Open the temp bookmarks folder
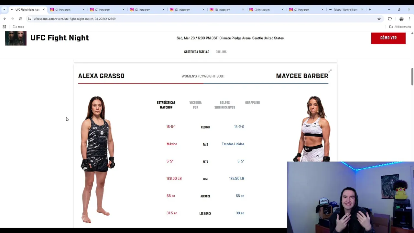This screenshot has height=233, width=414. point(18,27)
